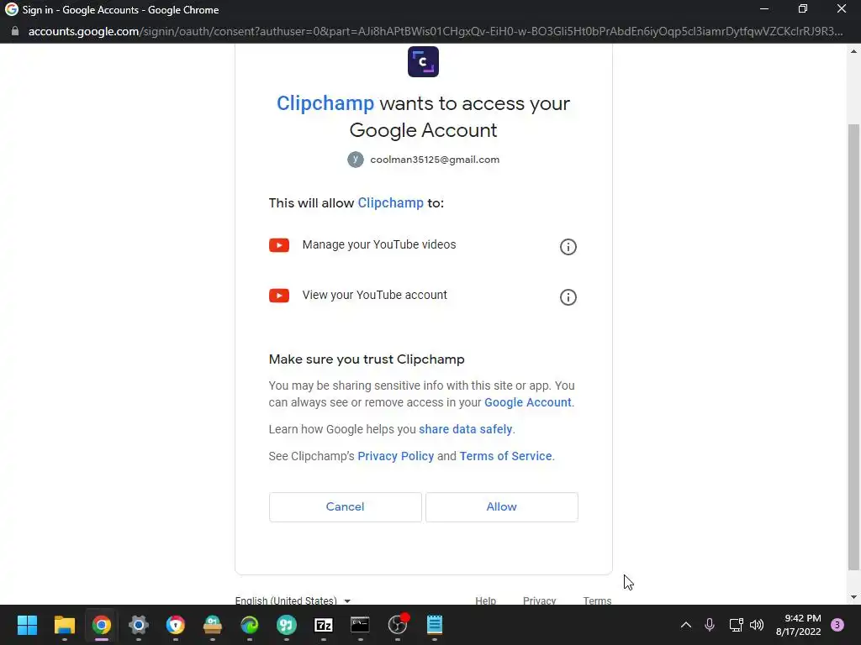Open File Explorer from the taskbar
Screen dimensions: 861x645
click(x=64, y=625)
